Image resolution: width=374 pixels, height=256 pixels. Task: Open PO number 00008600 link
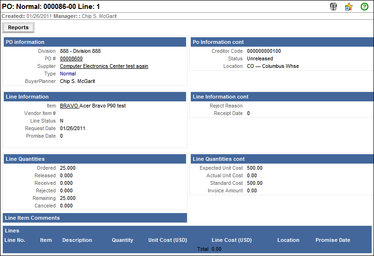[71, 58]
